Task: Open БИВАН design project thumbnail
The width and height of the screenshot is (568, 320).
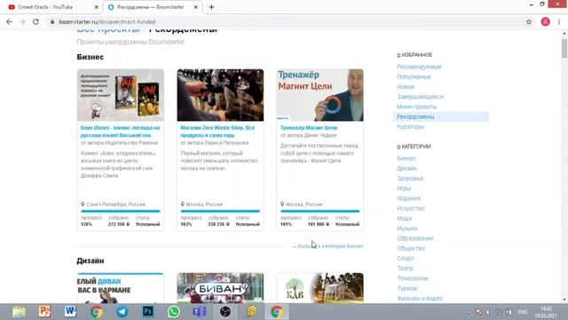Action: click(x=220, y=288)
